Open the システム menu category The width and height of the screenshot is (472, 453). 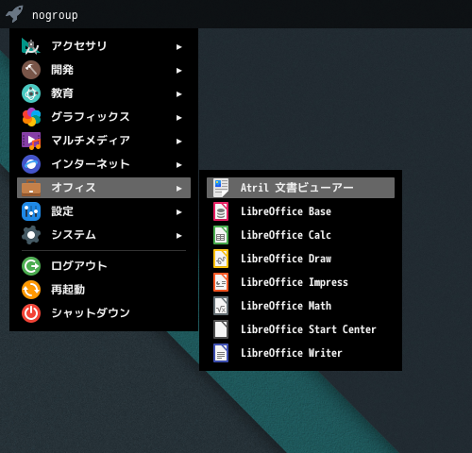(x=104, y=235)
